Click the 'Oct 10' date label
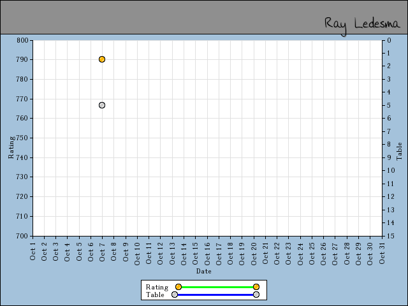 coord(137,254)
